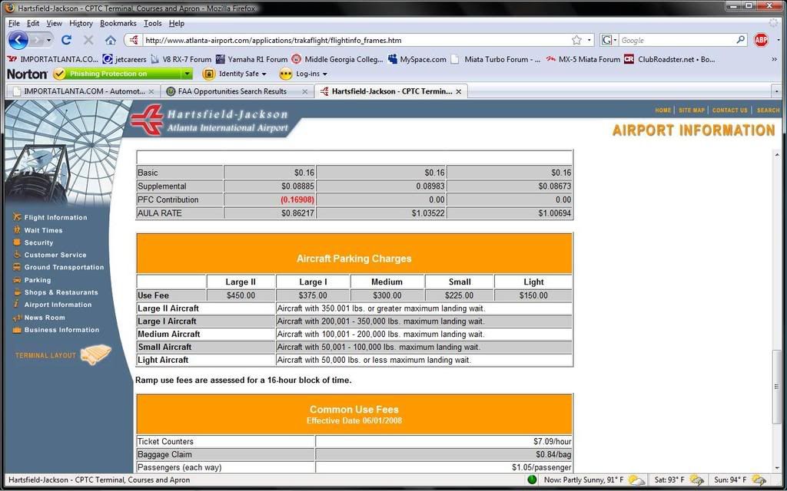Click the Firefox Back navigation arrow

coord(18,40)
